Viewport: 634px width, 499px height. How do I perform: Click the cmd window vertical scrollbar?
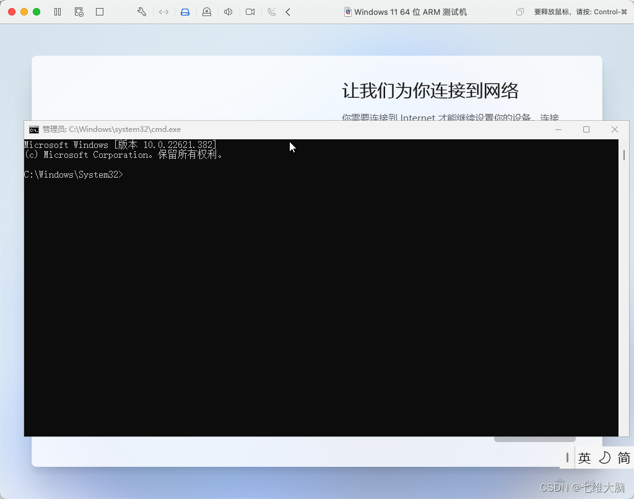(x=624, y=287)
